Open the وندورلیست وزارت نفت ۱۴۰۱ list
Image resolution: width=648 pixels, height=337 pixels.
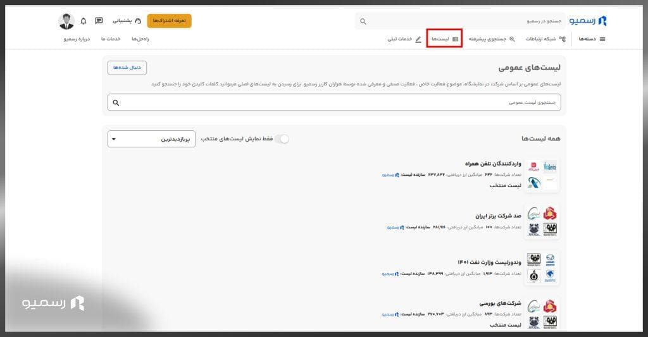click(x=489, y=262)
